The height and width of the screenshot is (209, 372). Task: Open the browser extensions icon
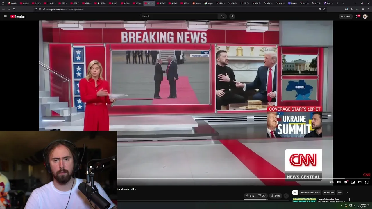[352, 9]
